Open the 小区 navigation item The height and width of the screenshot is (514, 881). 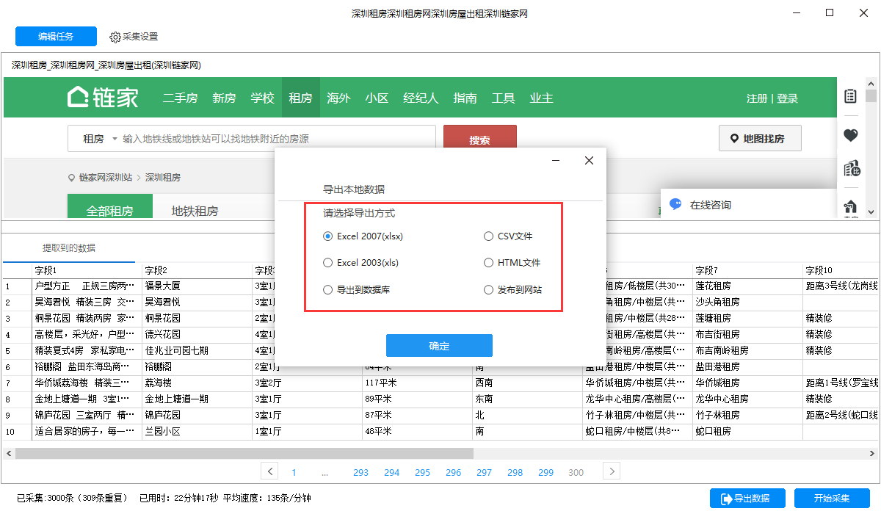click(x=377, y=98)
